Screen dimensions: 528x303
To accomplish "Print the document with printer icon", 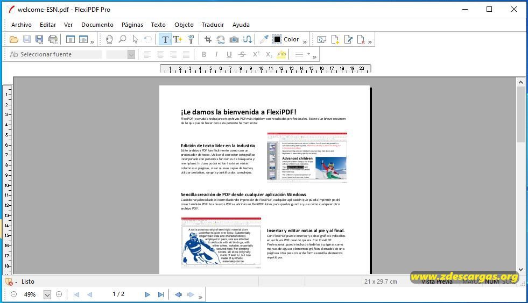I will (x=53, y=39).
